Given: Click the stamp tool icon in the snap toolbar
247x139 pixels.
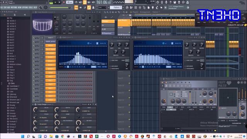Looking at the screenshot, I should 93,7.
